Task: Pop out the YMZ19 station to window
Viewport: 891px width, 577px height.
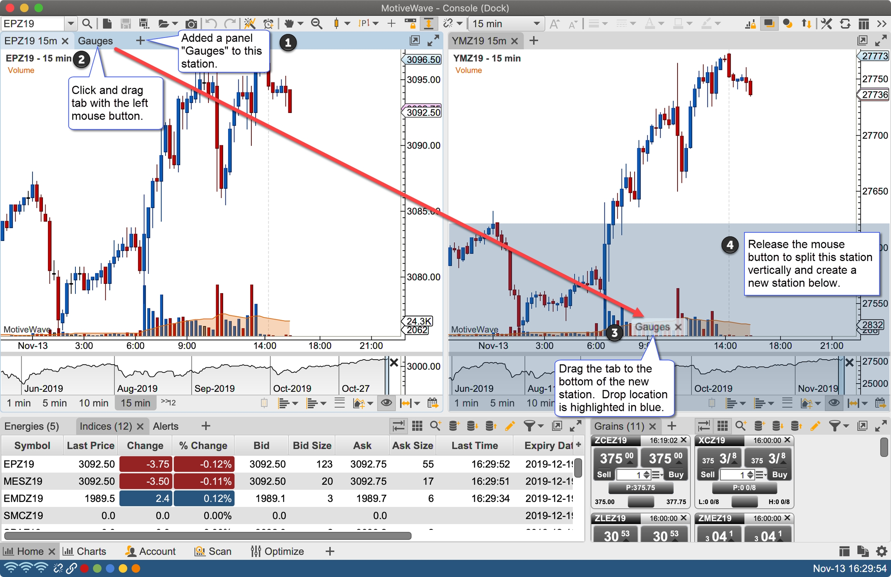Action: pyautogui.click(x=862, y=40)
